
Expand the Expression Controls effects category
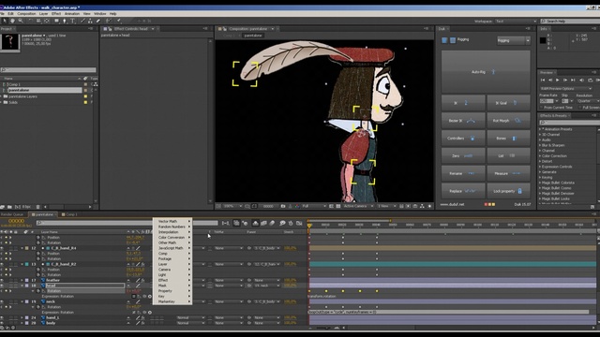click(x=540, y=167)
